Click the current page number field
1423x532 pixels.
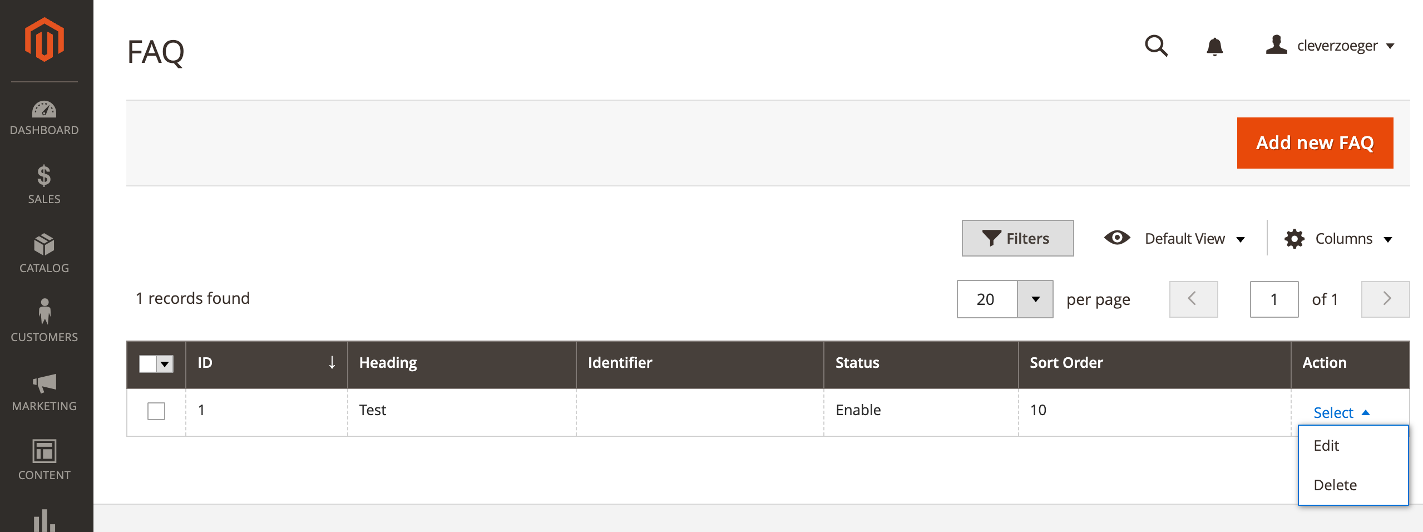[x=1274, y=299]
